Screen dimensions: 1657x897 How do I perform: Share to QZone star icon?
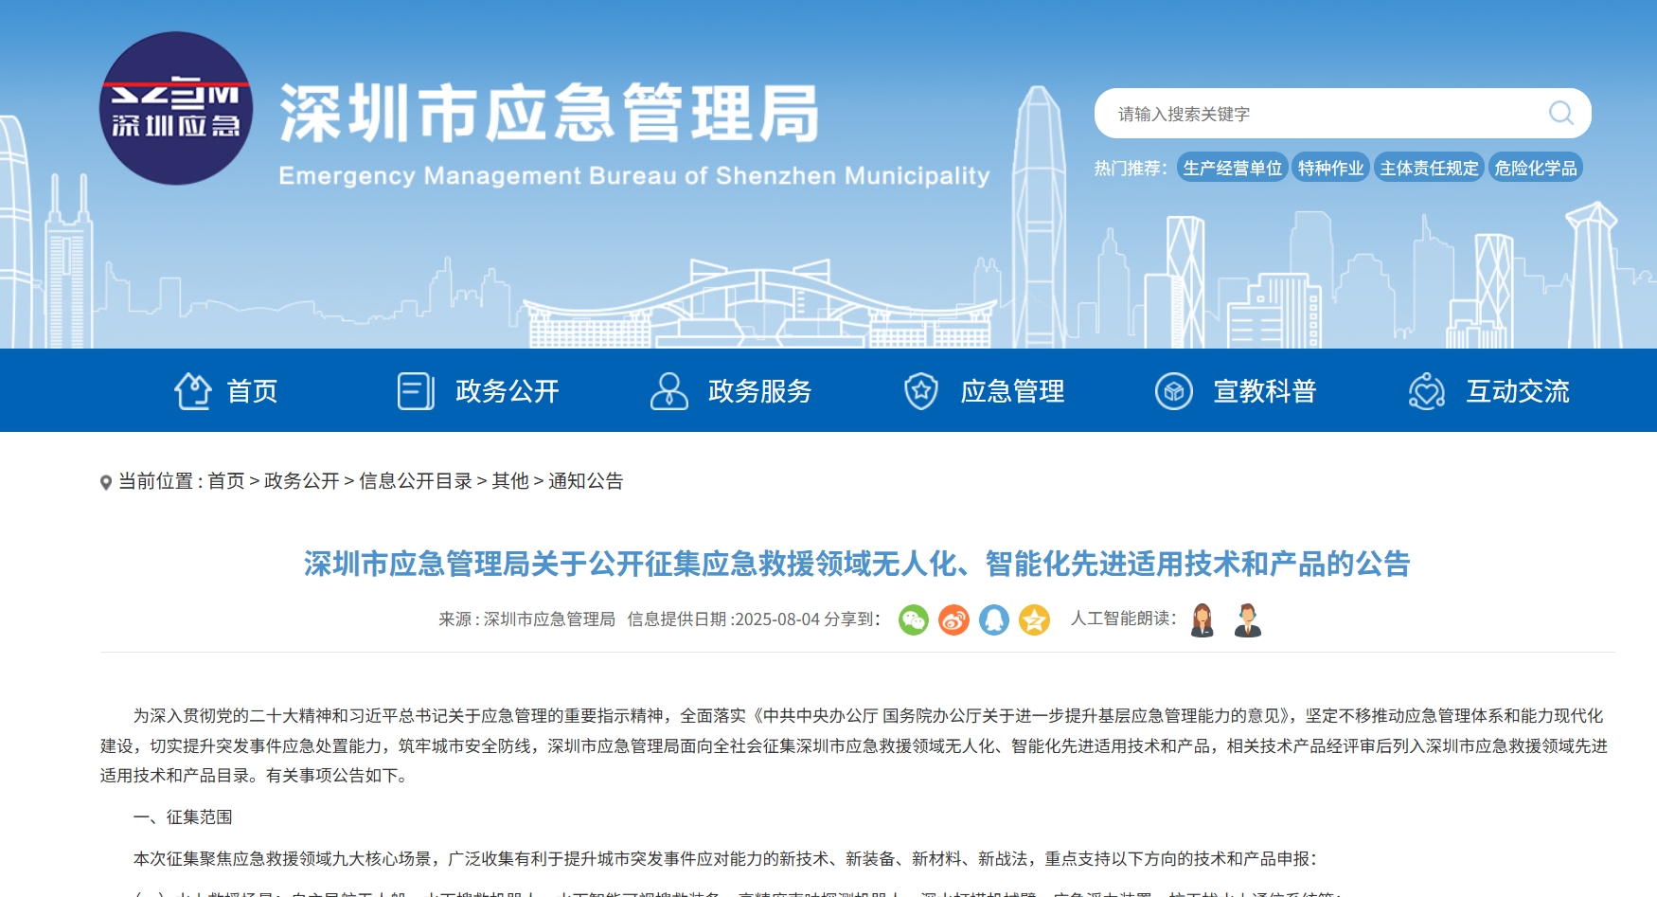click(1034, 620)
